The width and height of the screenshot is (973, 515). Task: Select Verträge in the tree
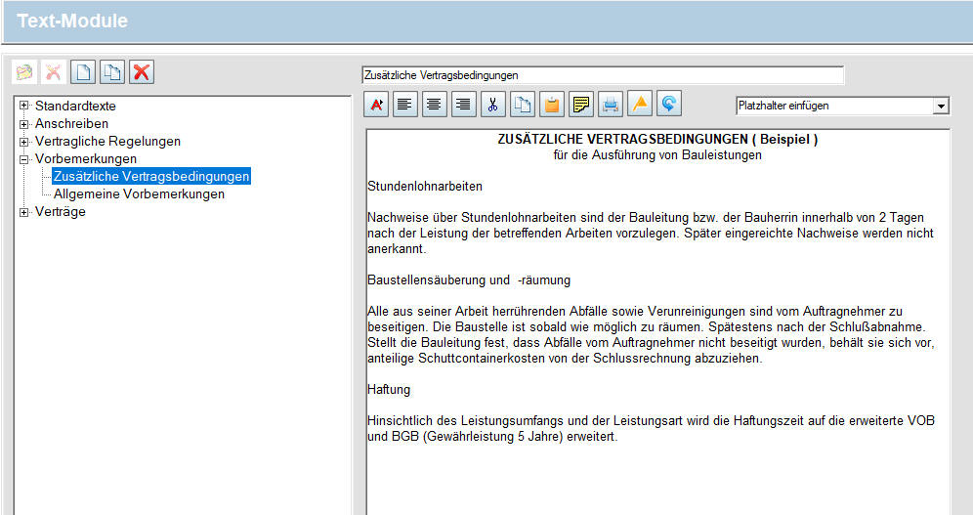pos(61,212)
